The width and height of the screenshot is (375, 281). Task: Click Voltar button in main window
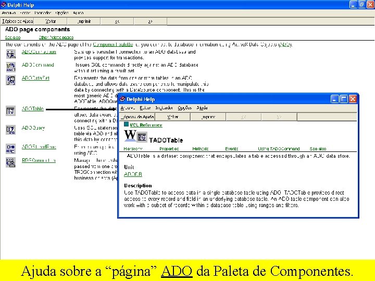click(x=51, y=21)
